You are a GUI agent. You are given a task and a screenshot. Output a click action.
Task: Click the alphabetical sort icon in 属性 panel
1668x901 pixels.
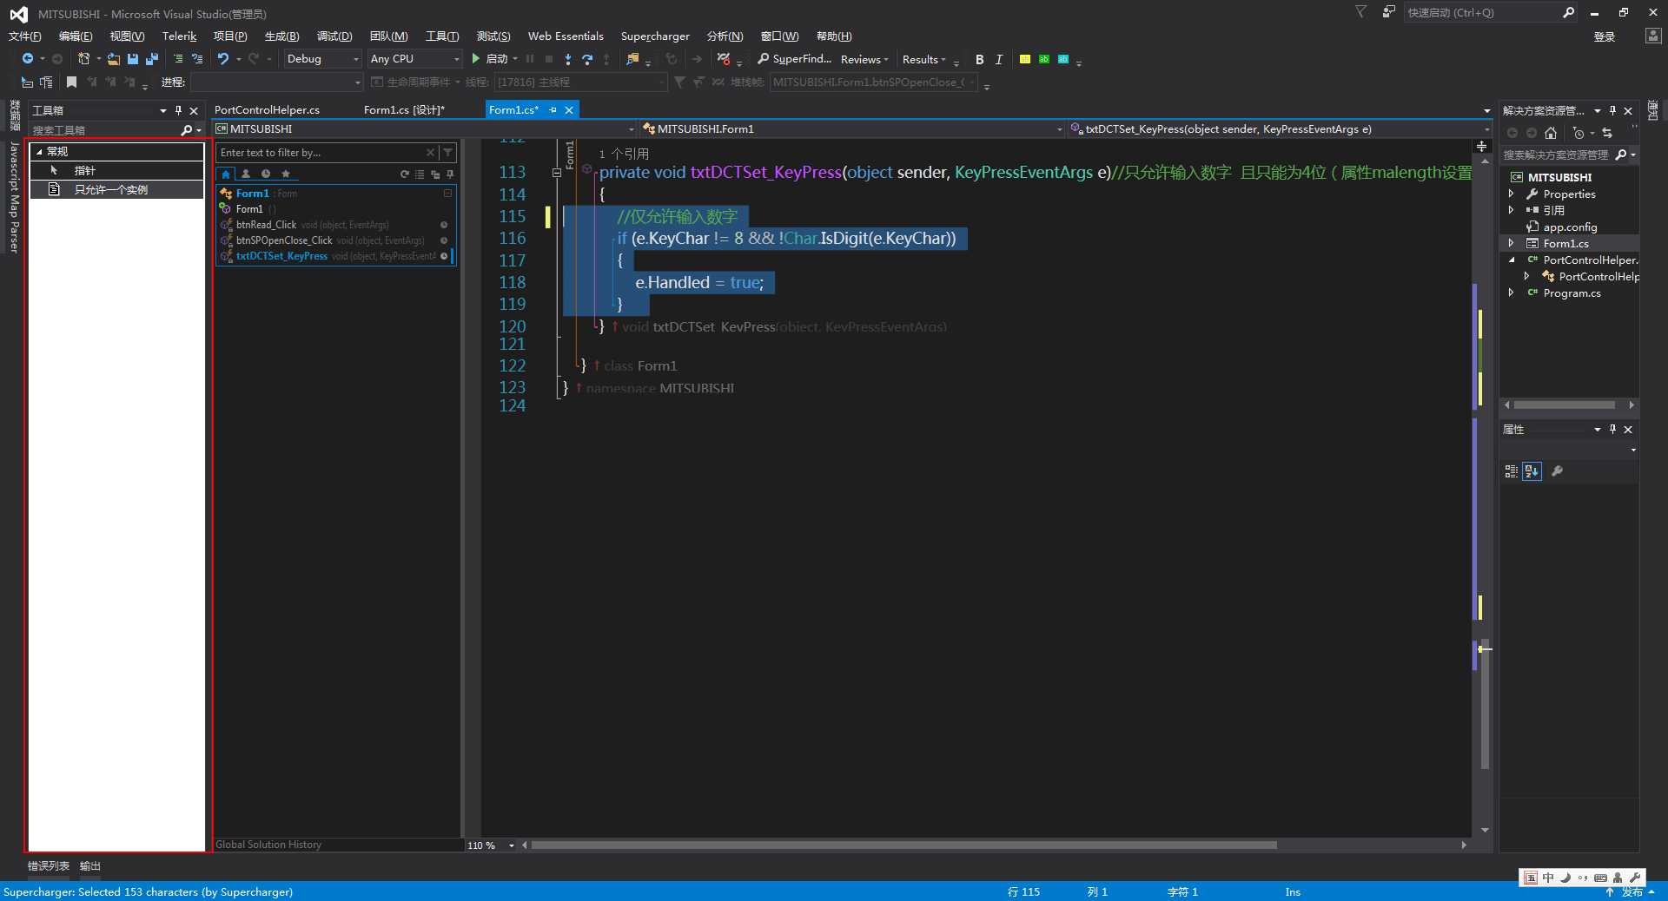click(x=1532, y=471)
